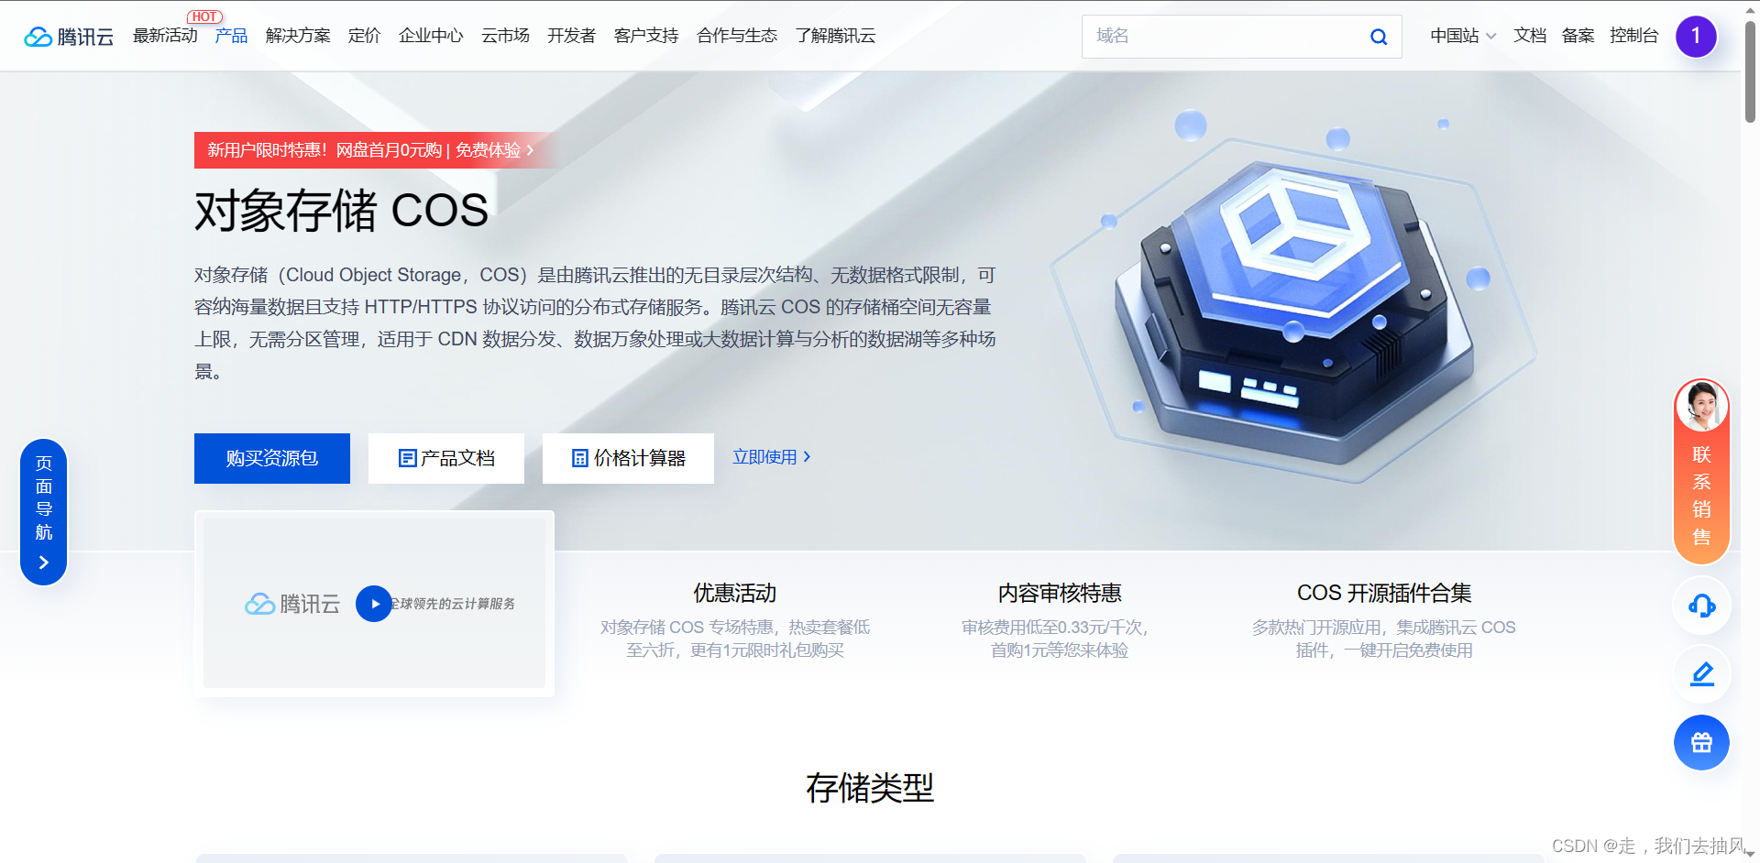
Task: Open the 控制台 console link
Action: click(x=1634, y=36)
